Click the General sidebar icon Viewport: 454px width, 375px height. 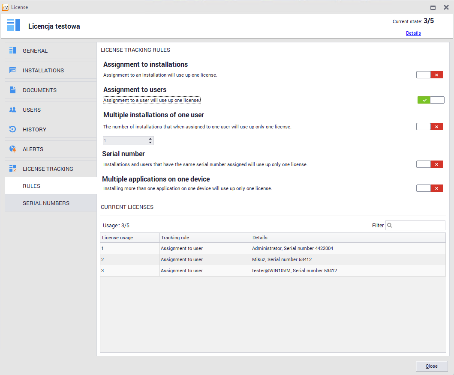pyautogui.click(x=13, y=51)
